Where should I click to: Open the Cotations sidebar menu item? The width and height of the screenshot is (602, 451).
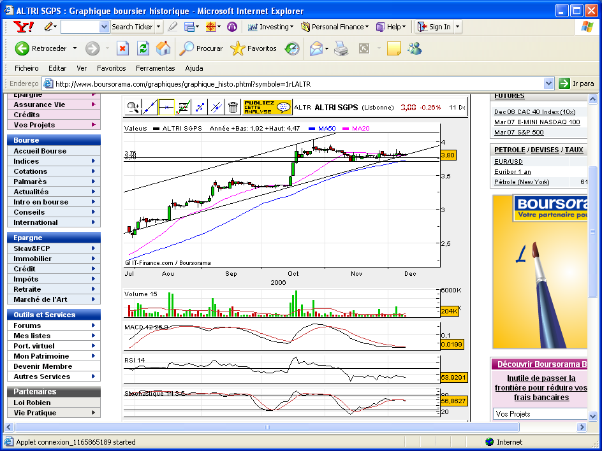pos(54,171)
